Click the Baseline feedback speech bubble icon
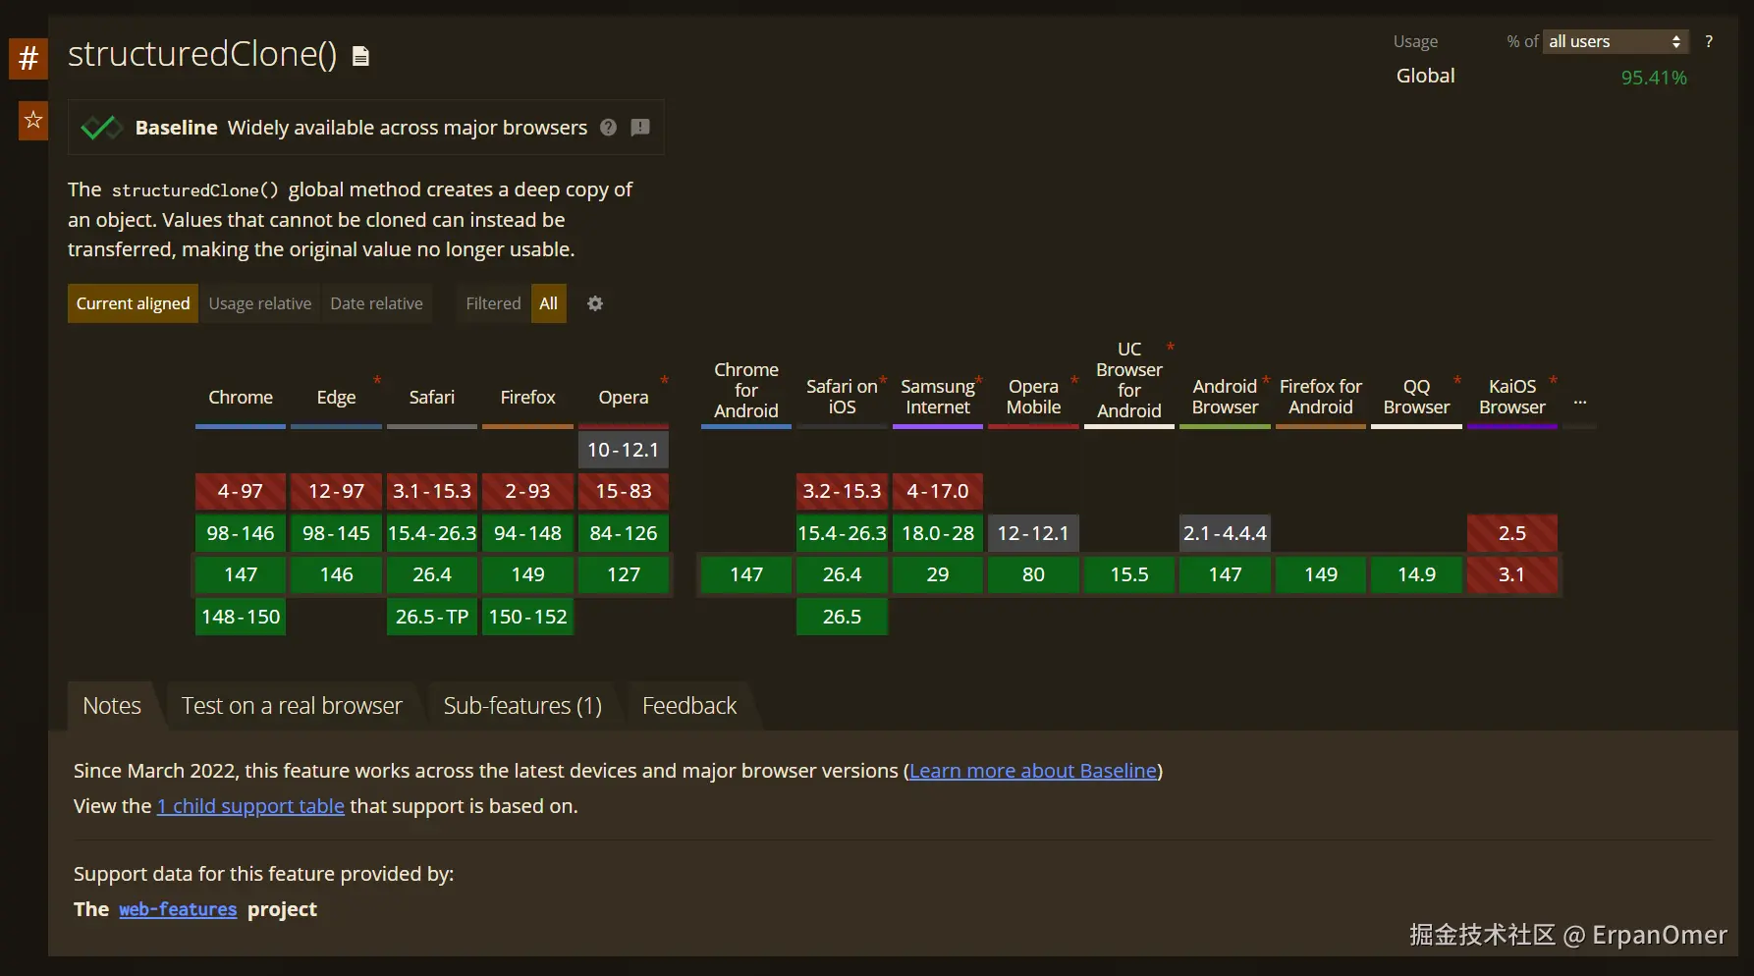 coord(640,127)
